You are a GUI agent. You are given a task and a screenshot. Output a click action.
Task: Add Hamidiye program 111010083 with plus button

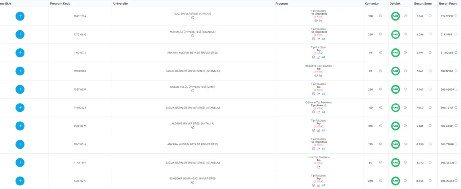point(20,71)
